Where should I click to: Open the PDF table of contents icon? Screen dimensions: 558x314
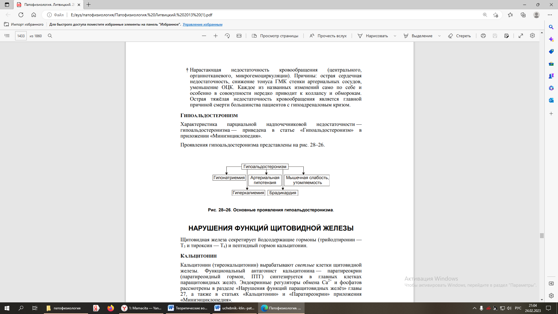(7, 36)
